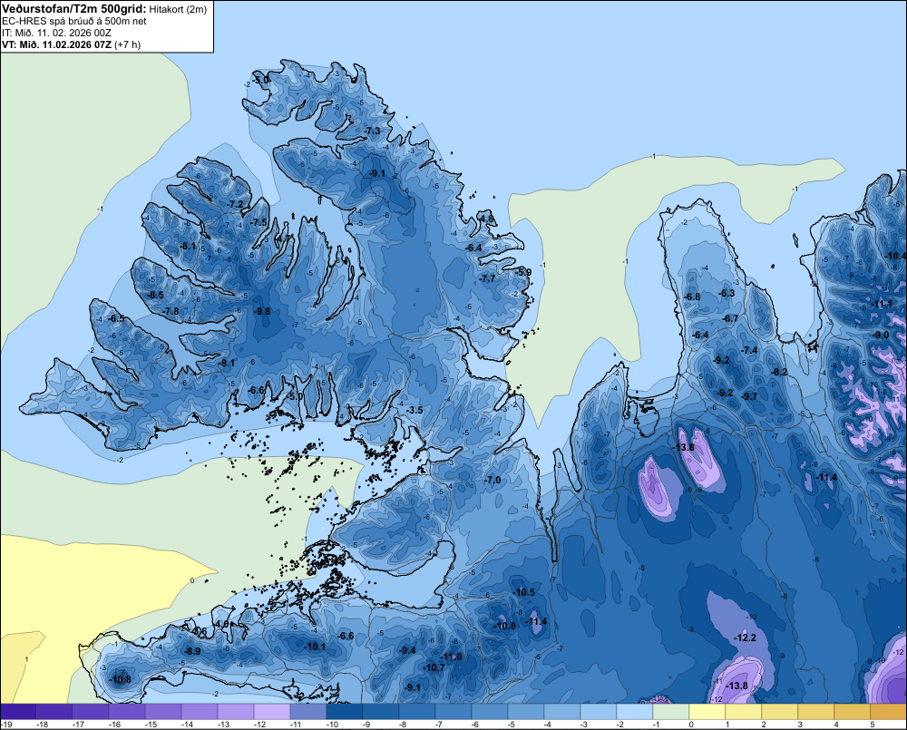Click the -11.0 temperature label
The image size is (907, 730).
pyautogui.click(x=451, y=657)
